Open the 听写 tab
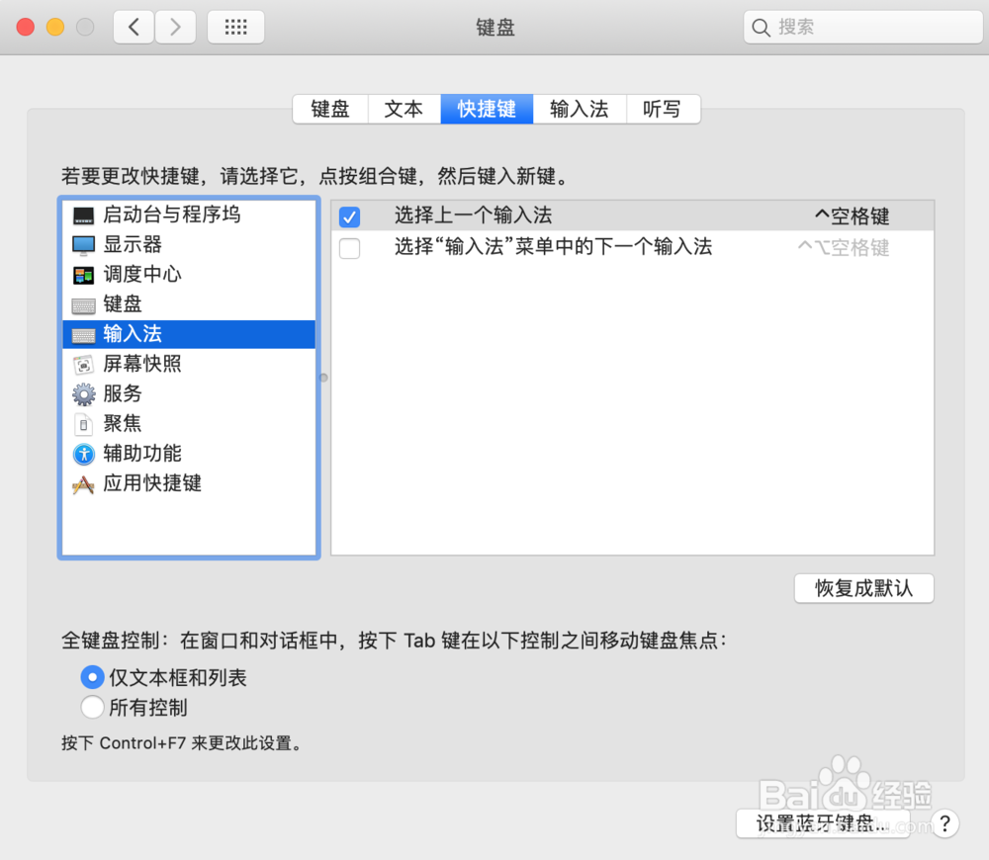 coord(663,110)
